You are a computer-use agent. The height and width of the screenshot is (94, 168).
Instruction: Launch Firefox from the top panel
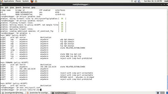(x=32, y=1)
